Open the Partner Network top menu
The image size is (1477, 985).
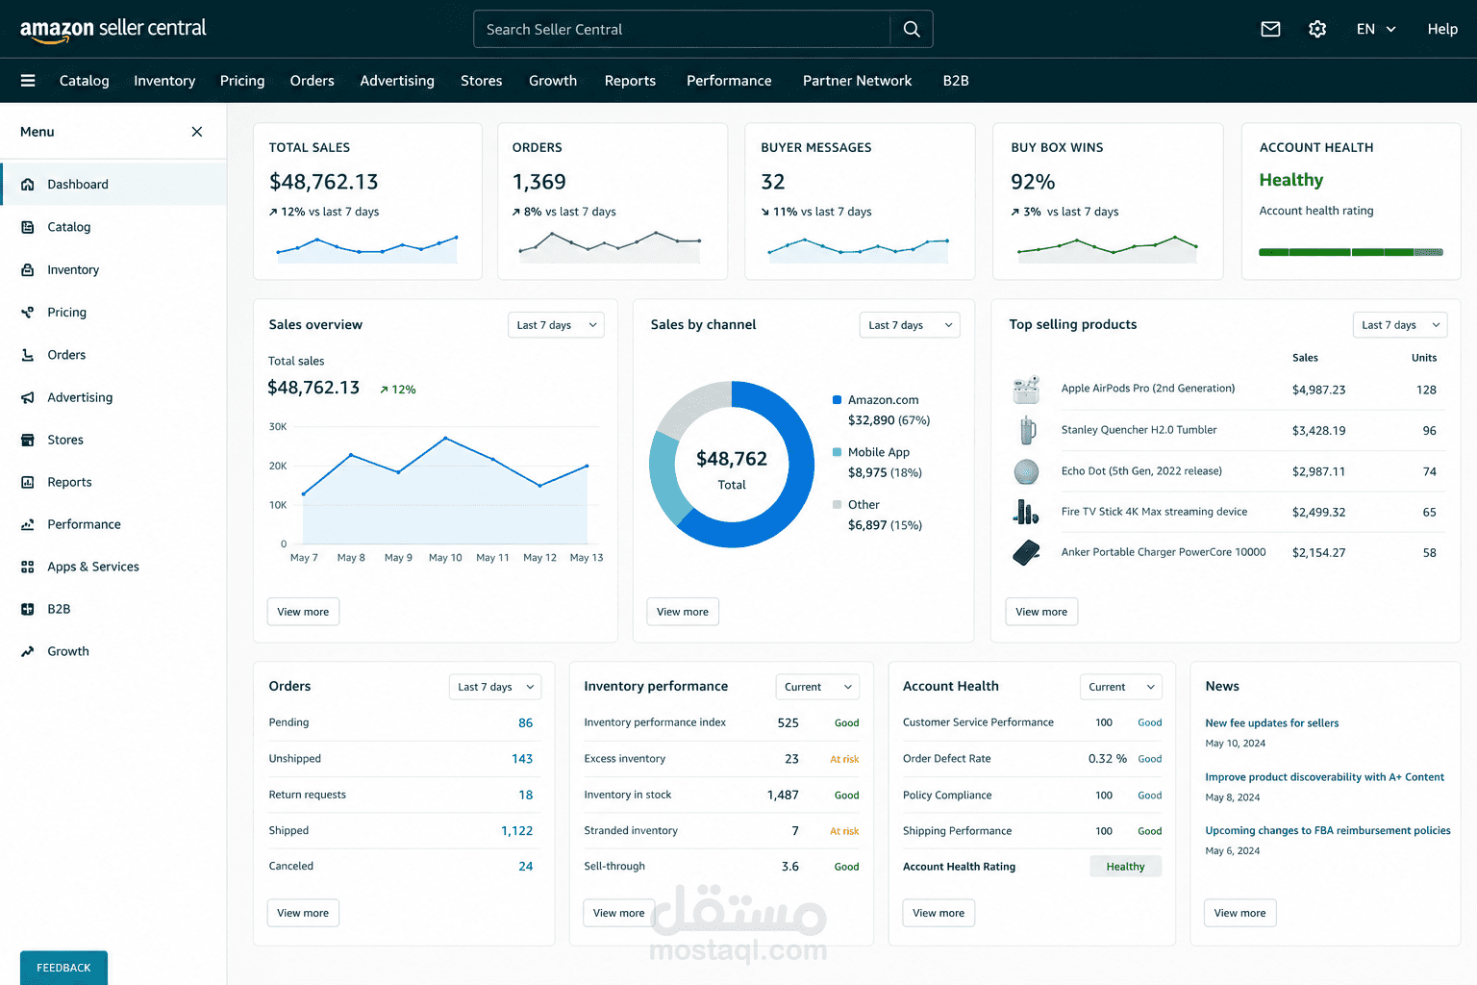[857, 81]
